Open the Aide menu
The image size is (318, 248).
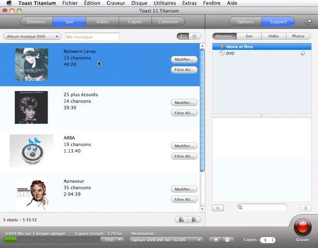(x=232, y=3)
